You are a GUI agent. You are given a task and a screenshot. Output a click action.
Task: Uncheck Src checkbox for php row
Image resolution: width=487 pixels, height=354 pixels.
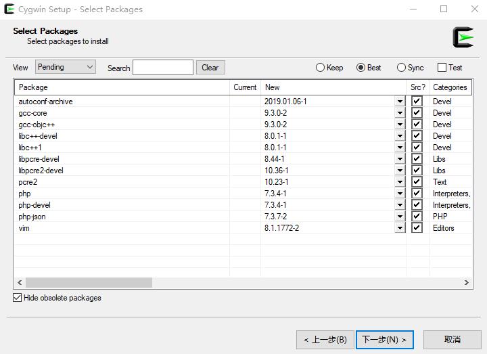tap(417, 193)
